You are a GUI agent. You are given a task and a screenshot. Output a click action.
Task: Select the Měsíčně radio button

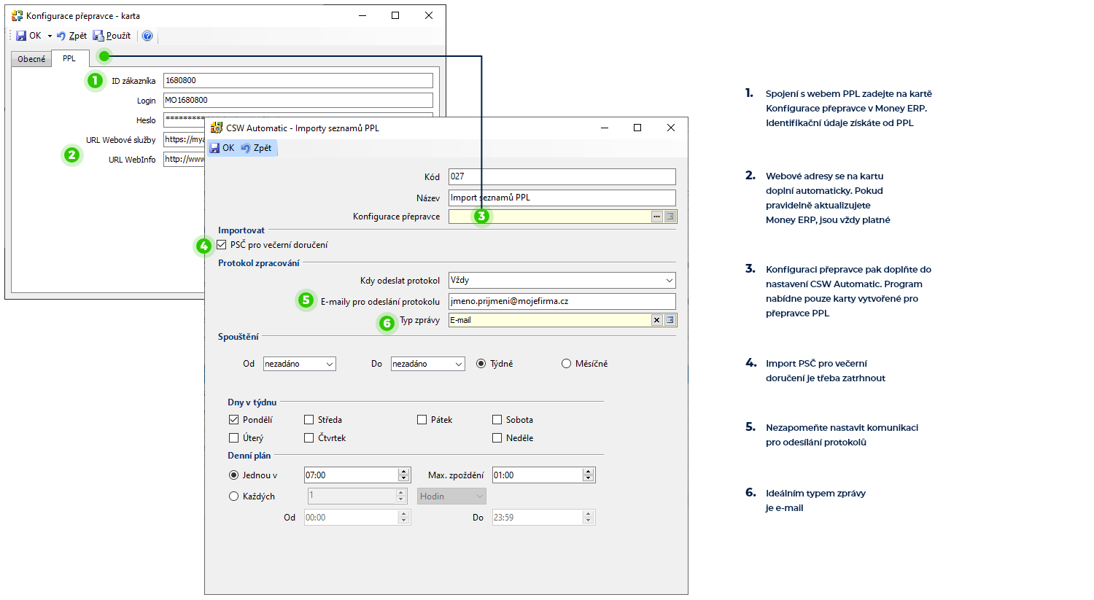[566, 364]
